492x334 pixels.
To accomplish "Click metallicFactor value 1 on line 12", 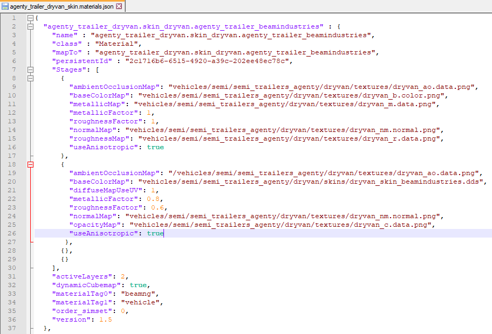I will 149,113.
